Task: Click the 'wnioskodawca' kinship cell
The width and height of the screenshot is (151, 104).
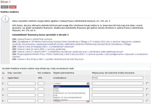Action: click(60, 78)
